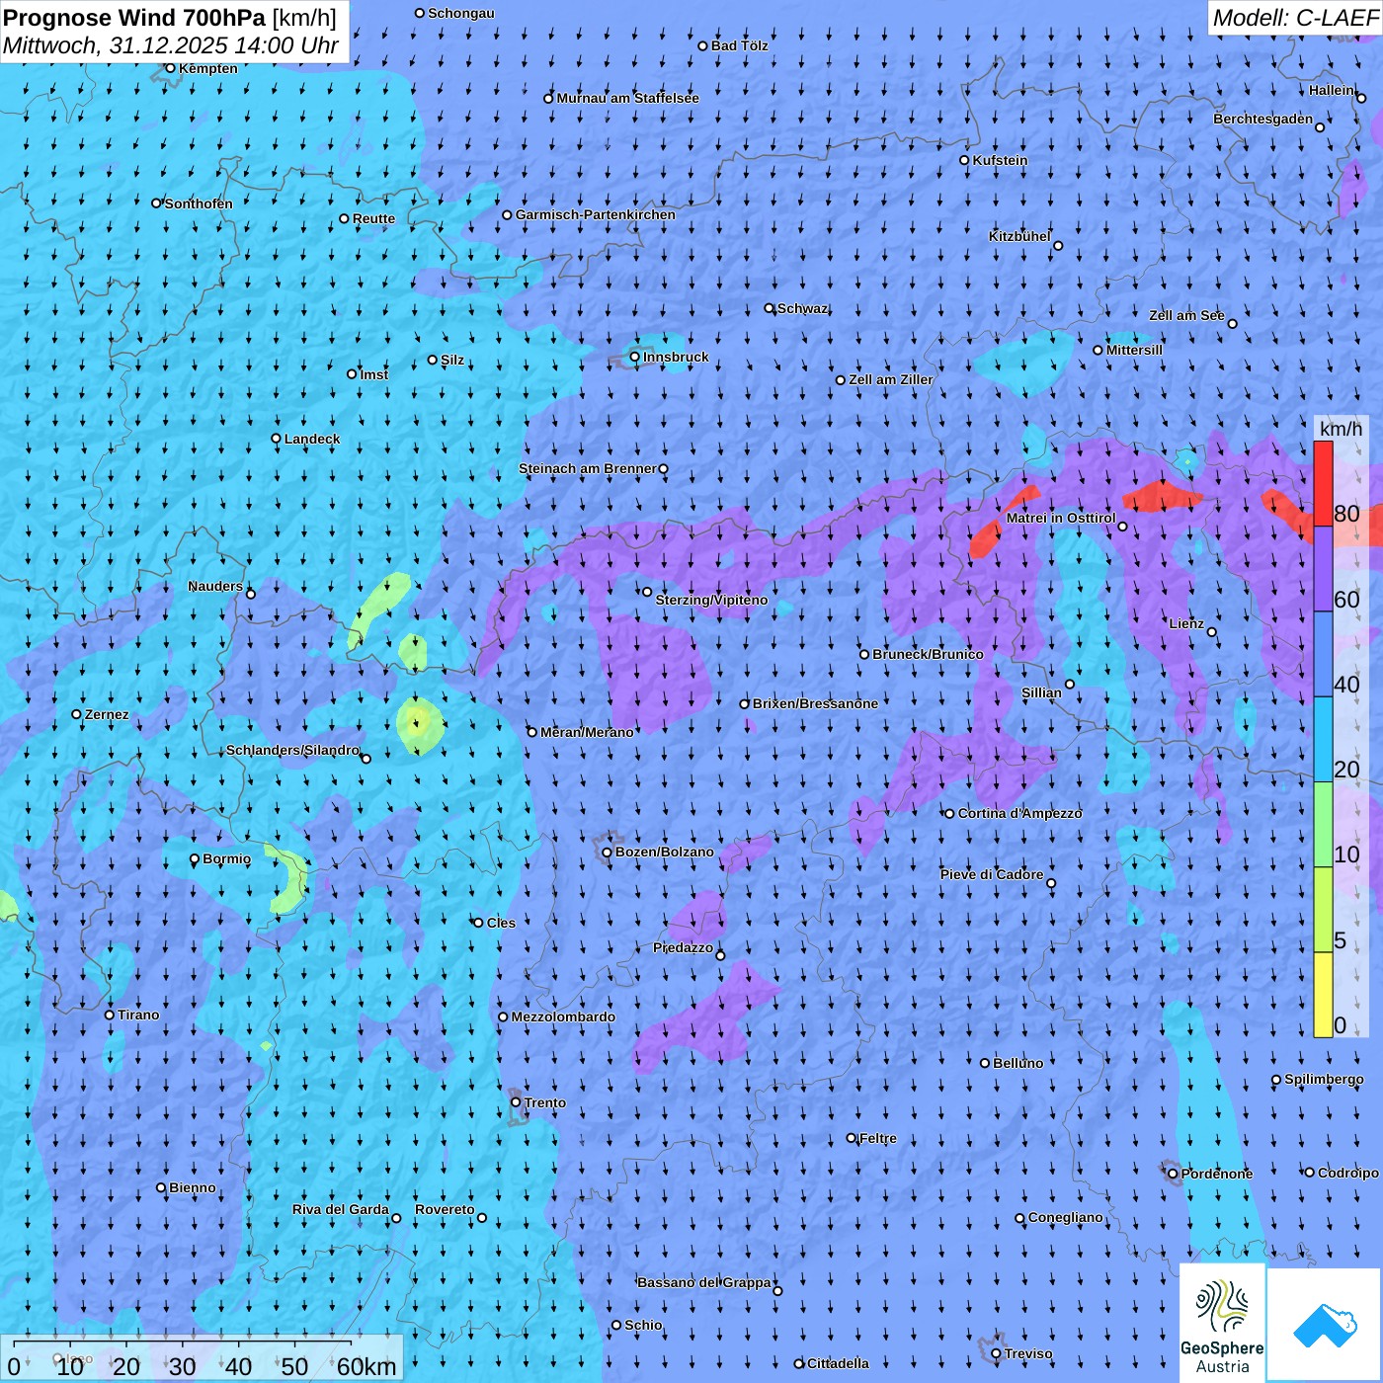
Task: Click the 'Brixen/Bressanone' label
Action: point(815,703)
